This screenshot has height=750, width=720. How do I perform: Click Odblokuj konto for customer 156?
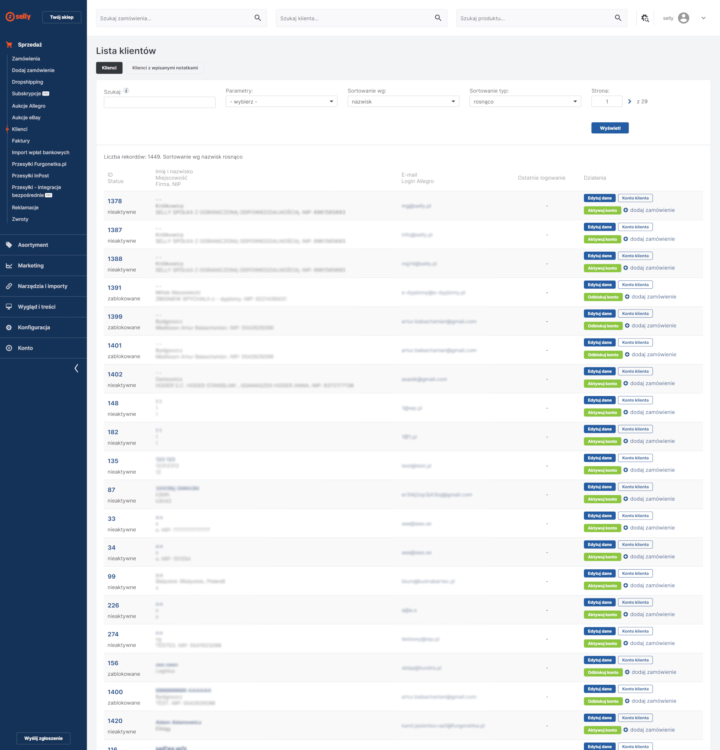pyautogui.click(x=603, y=672)
